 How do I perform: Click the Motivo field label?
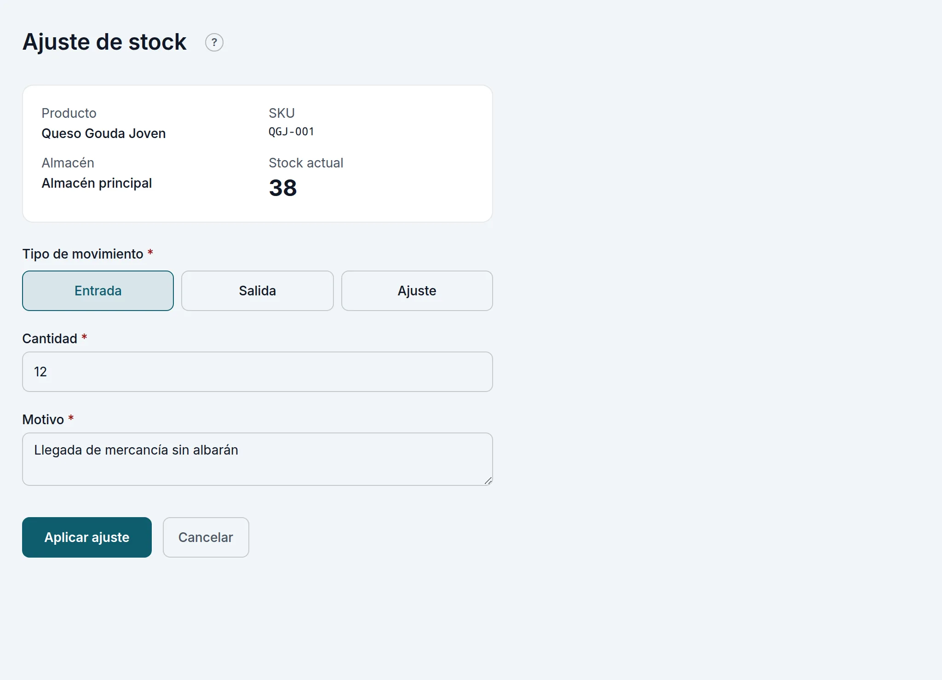pyautogui.click(x=43, y=420)
